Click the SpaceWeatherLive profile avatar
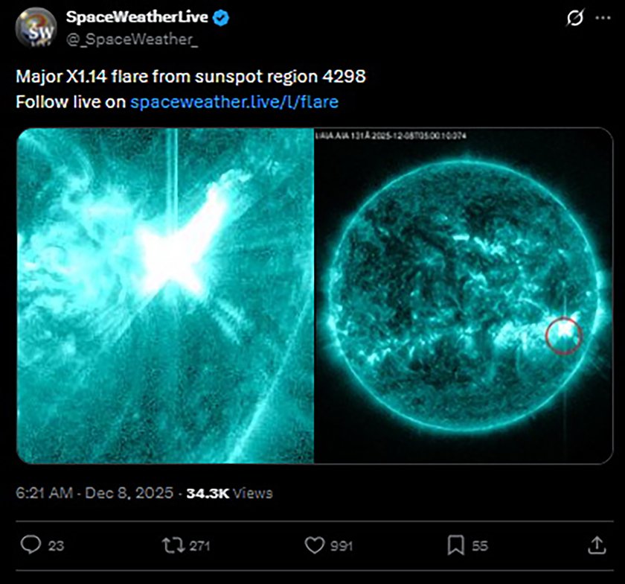The width and height of the screenshot is (625, 584). pyautogui.click(x=35, y=28)
